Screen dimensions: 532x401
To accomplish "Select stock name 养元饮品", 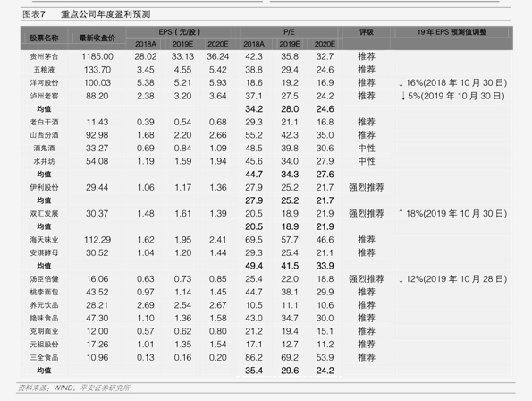I will [44, 305].
